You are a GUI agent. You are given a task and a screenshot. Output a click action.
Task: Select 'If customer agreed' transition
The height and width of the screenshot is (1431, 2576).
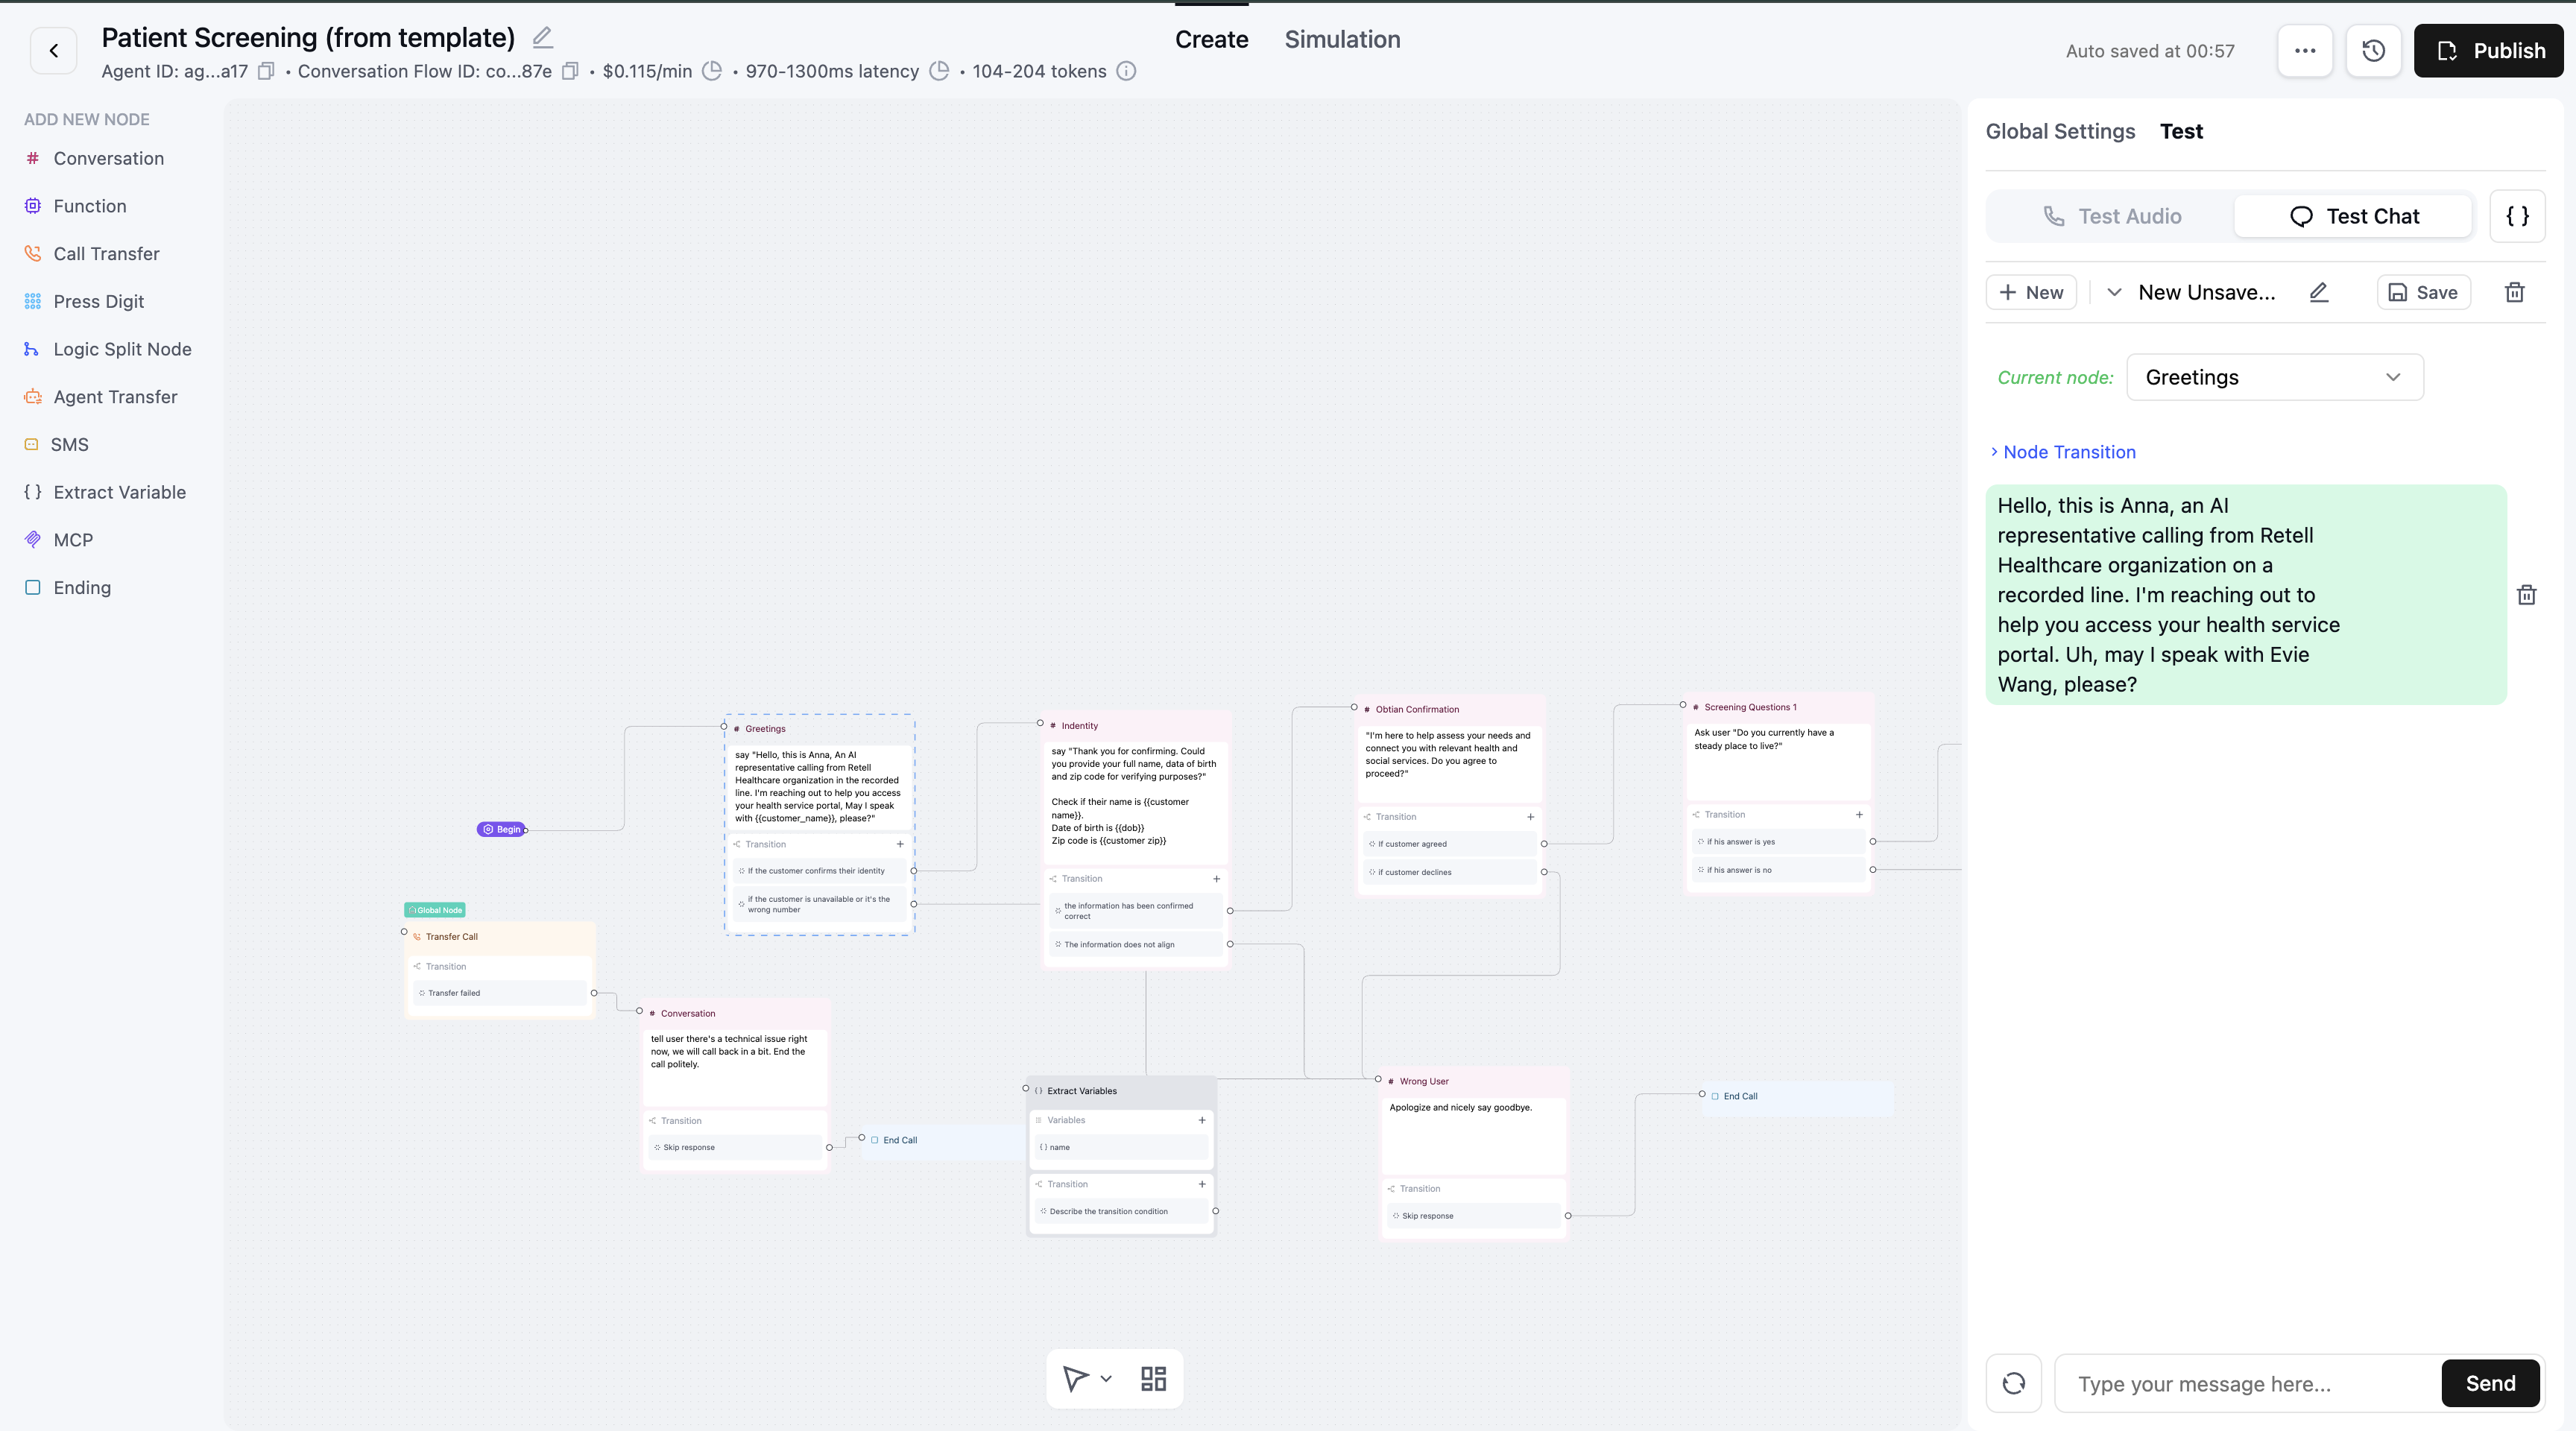tap(1451, 844)
